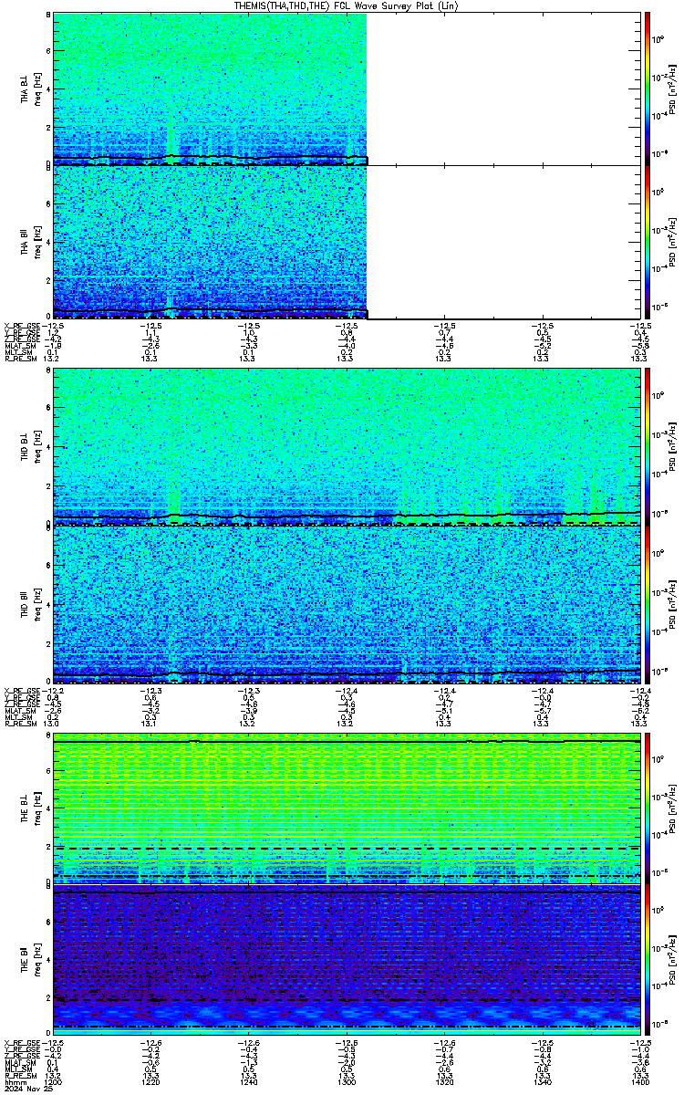Click the THE B⊥ spectrogram panel

coord(347,808)
